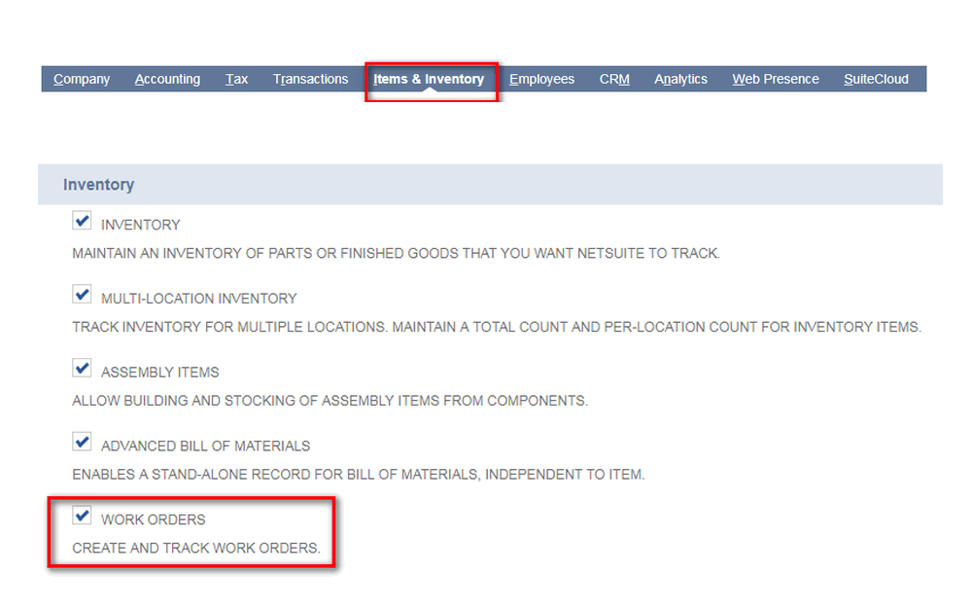
Task: Open the SuiteCloud tab
Action: click(x=875, y=79)
